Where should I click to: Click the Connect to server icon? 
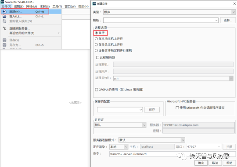[4, 28]
